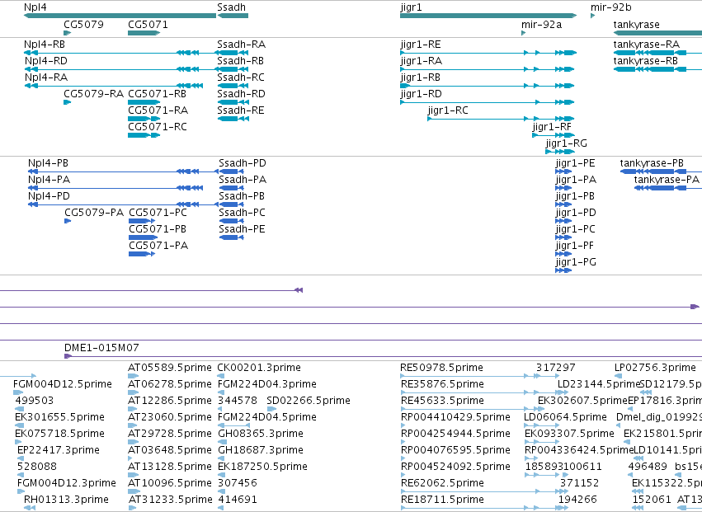Select the CG5071 gene bar
The height and width of the screenshot is (512, 702).
coord(144,33)
